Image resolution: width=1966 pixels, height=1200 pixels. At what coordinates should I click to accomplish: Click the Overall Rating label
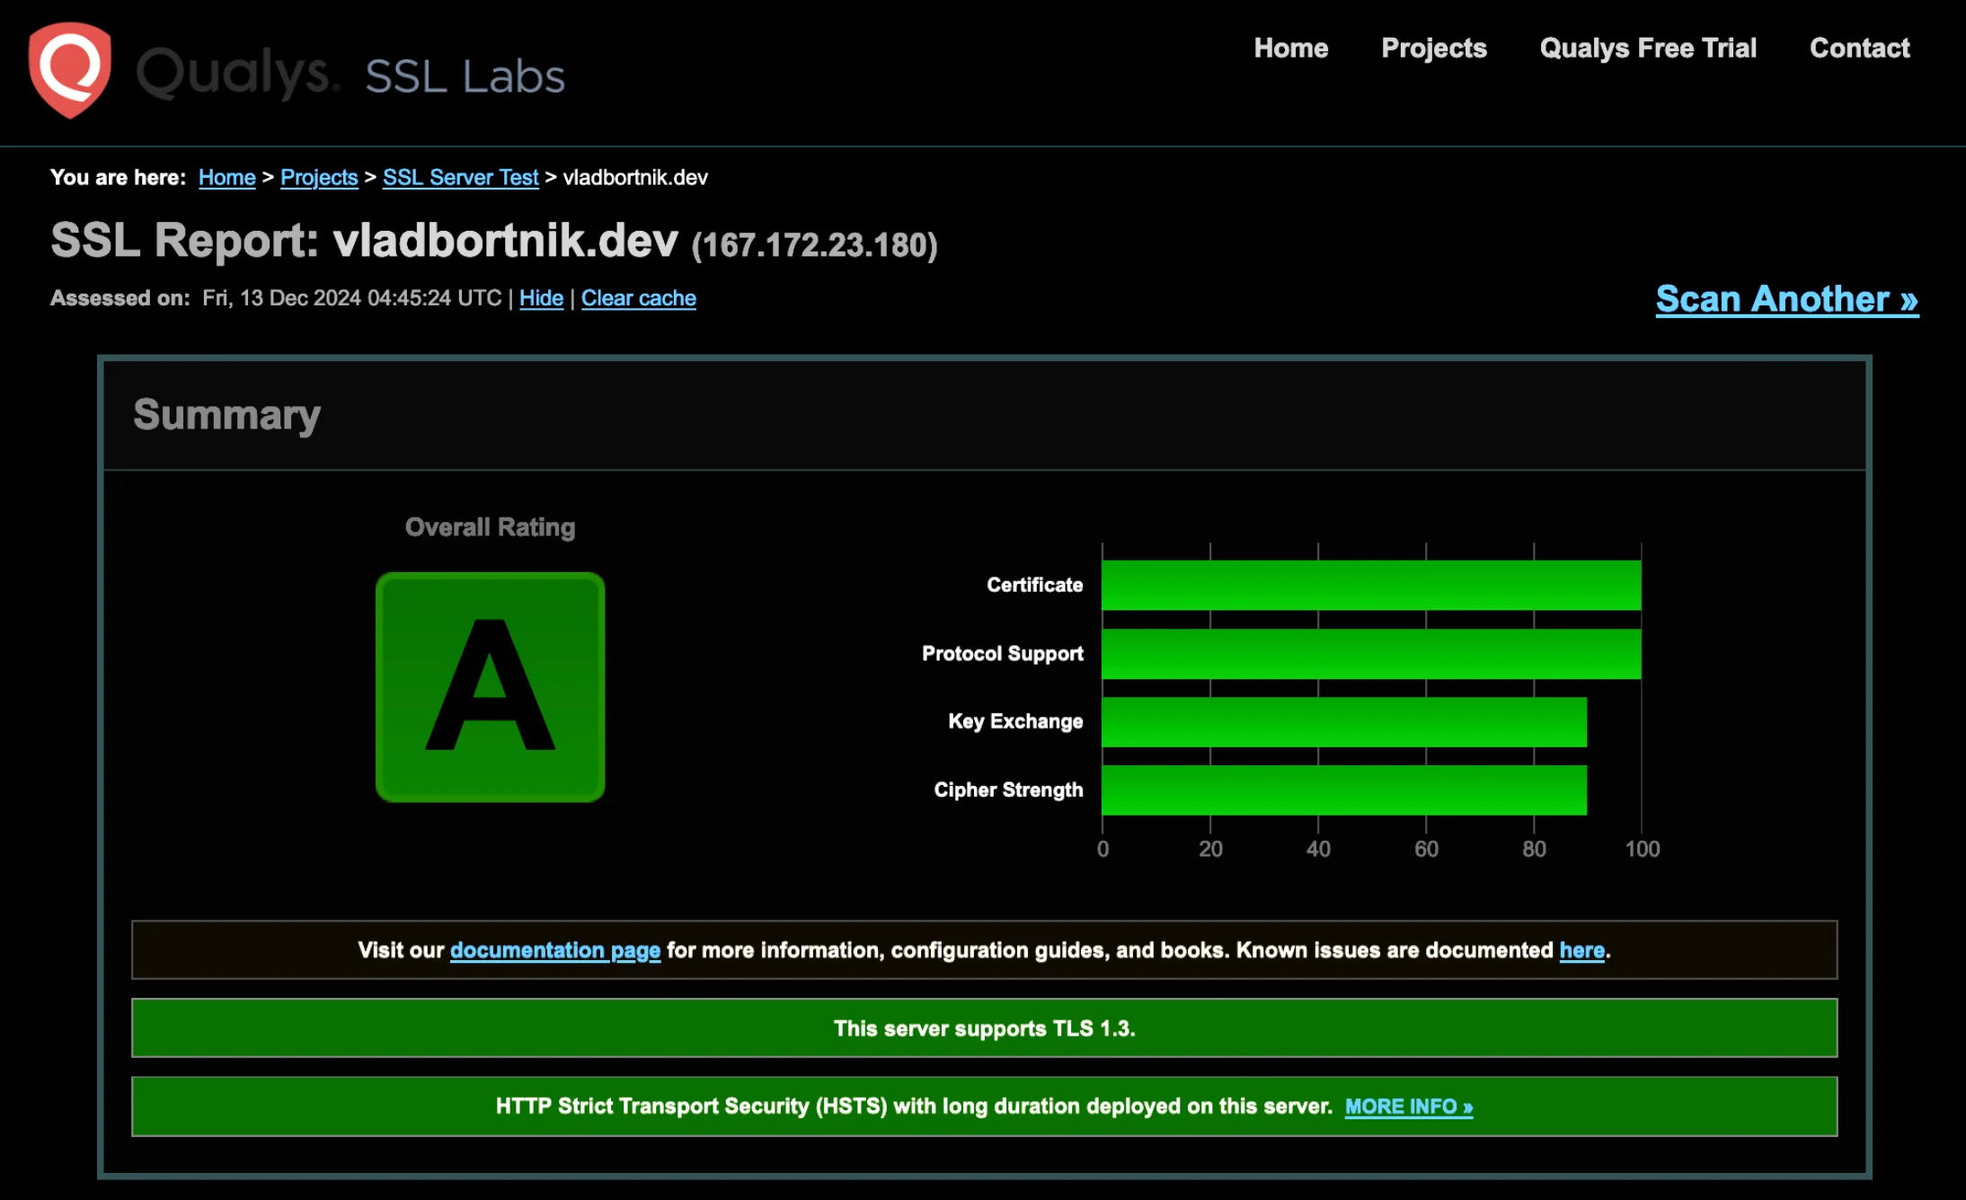click(491, 527)
